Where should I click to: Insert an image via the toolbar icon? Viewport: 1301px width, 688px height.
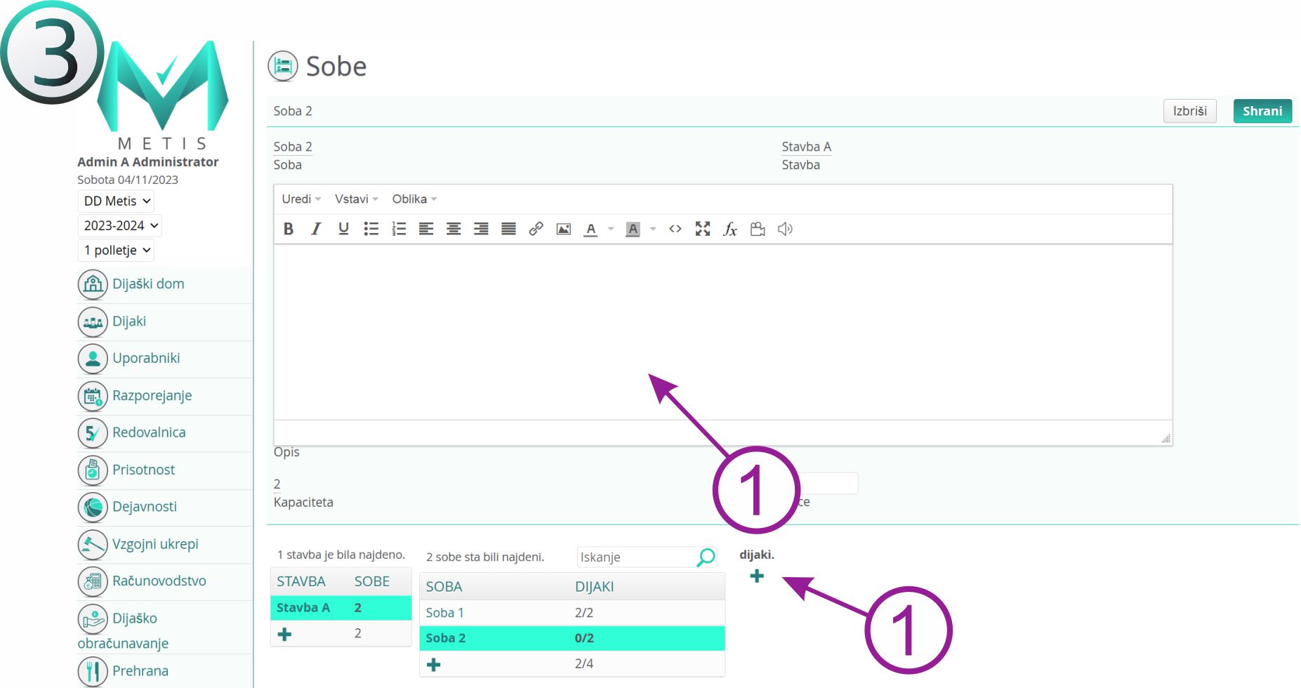pyautogui.click(x=563, y=229)
